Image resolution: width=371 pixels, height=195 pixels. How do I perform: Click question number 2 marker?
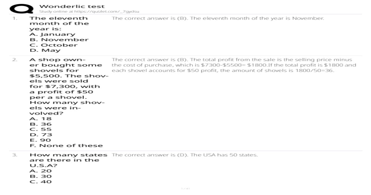click(x=15, y=60)
